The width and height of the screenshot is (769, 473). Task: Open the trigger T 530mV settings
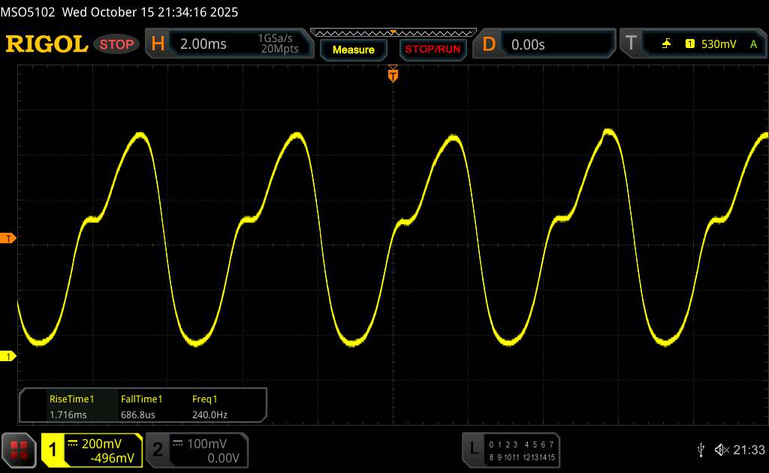[x=695, y=44]
